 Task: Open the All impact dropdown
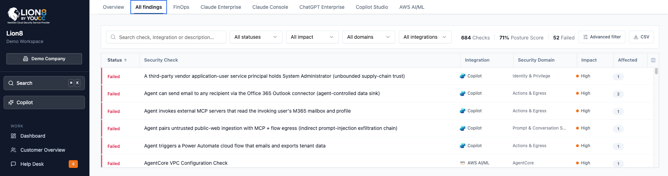312,37
